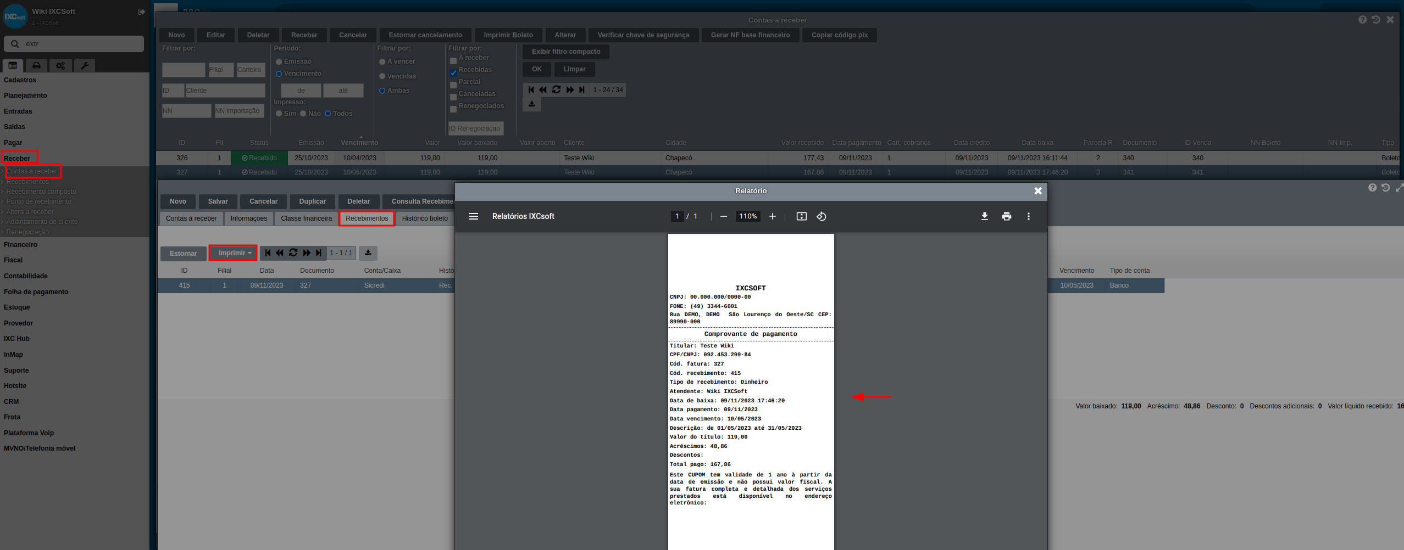
Task: Open the PDF viewer sidebar menu
Action: point(473,216)
